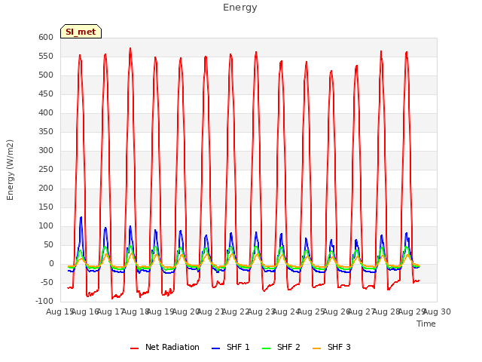This screenshot has width=482, height=362.
Task: Click the 350 y-axis tick label
Action: pos(46,132)
